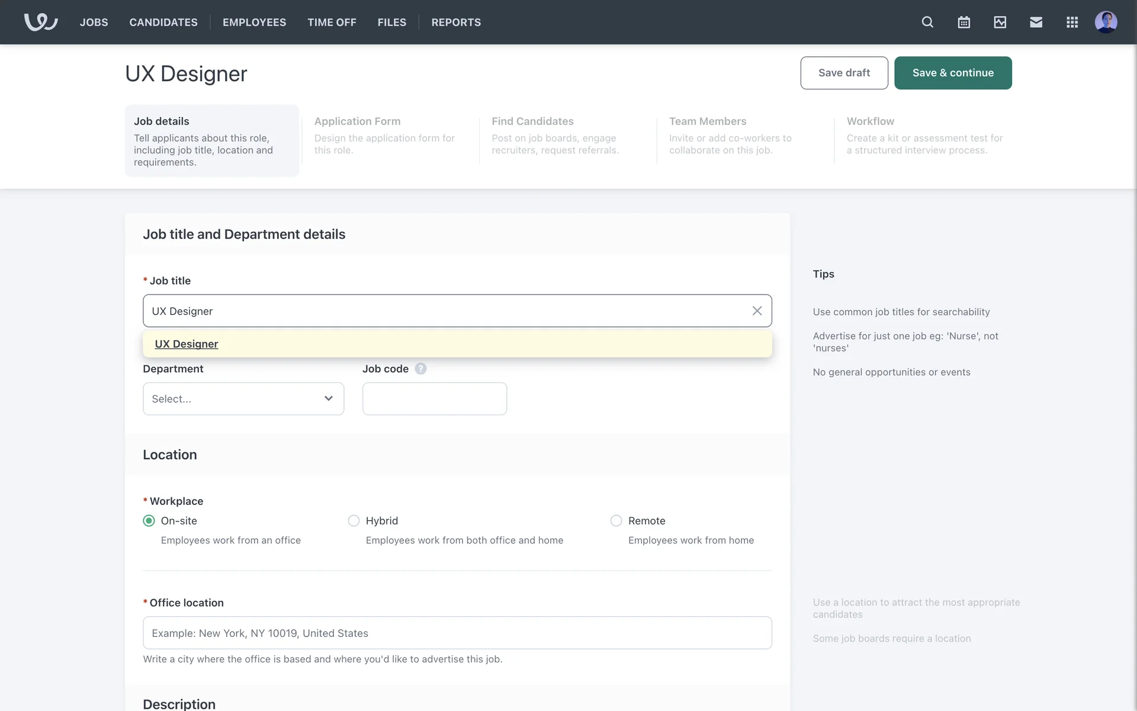Select the Remote workplace option
The width and height of the screenshot is (1137, 711).
[x=616, y=520]
